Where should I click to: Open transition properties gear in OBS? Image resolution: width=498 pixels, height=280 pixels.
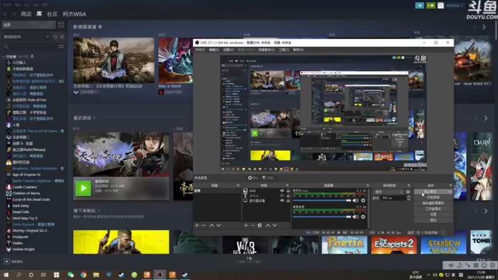point(408,192)
